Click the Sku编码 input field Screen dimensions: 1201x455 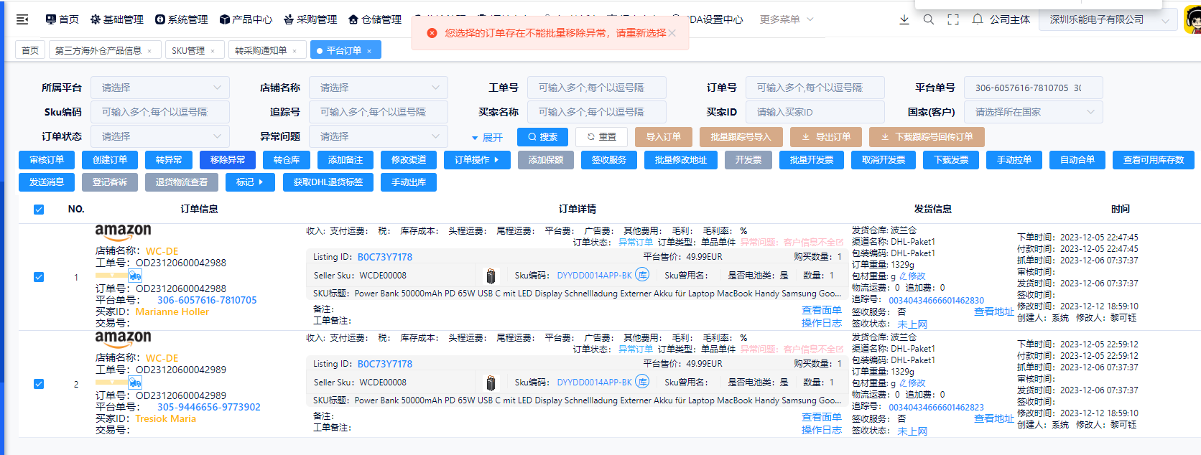pos(160,112)
